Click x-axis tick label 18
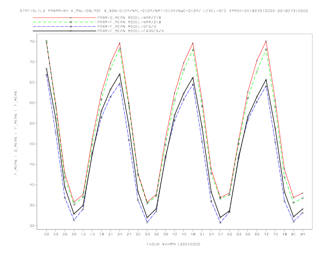330x255 pixels. click(101, 234)
